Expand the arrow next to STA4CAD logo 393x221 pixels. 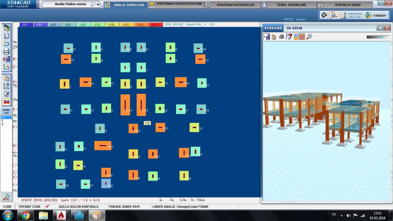point(37,5)
